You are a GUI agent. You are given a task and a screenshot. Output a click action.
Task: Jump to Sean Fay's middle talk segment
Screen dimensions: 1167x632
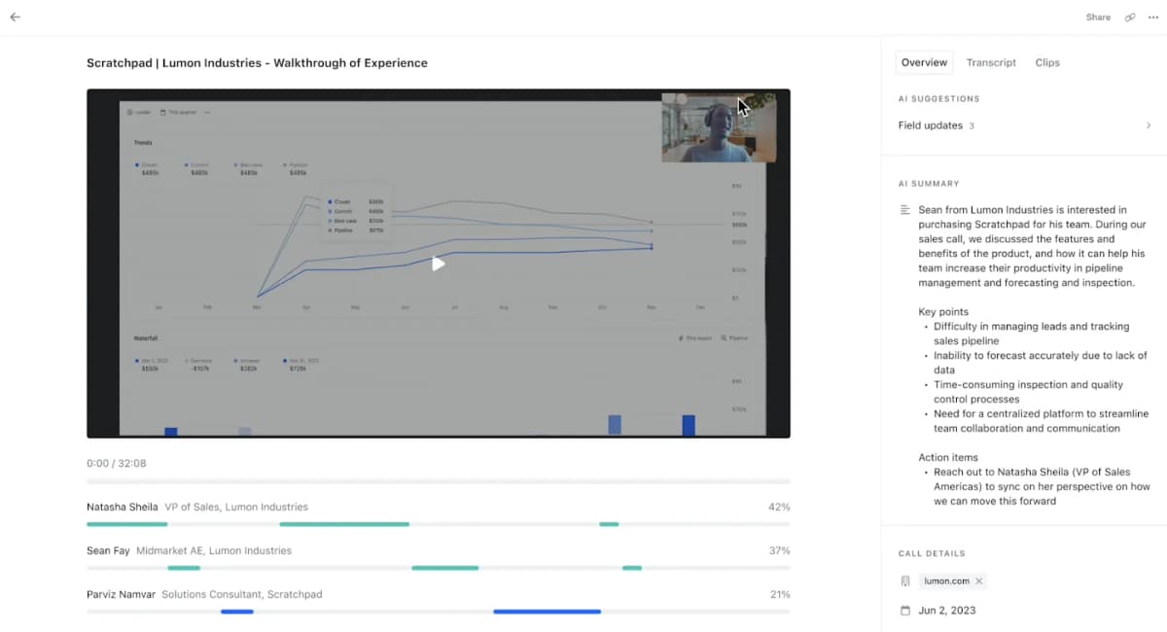pos(444,568)
